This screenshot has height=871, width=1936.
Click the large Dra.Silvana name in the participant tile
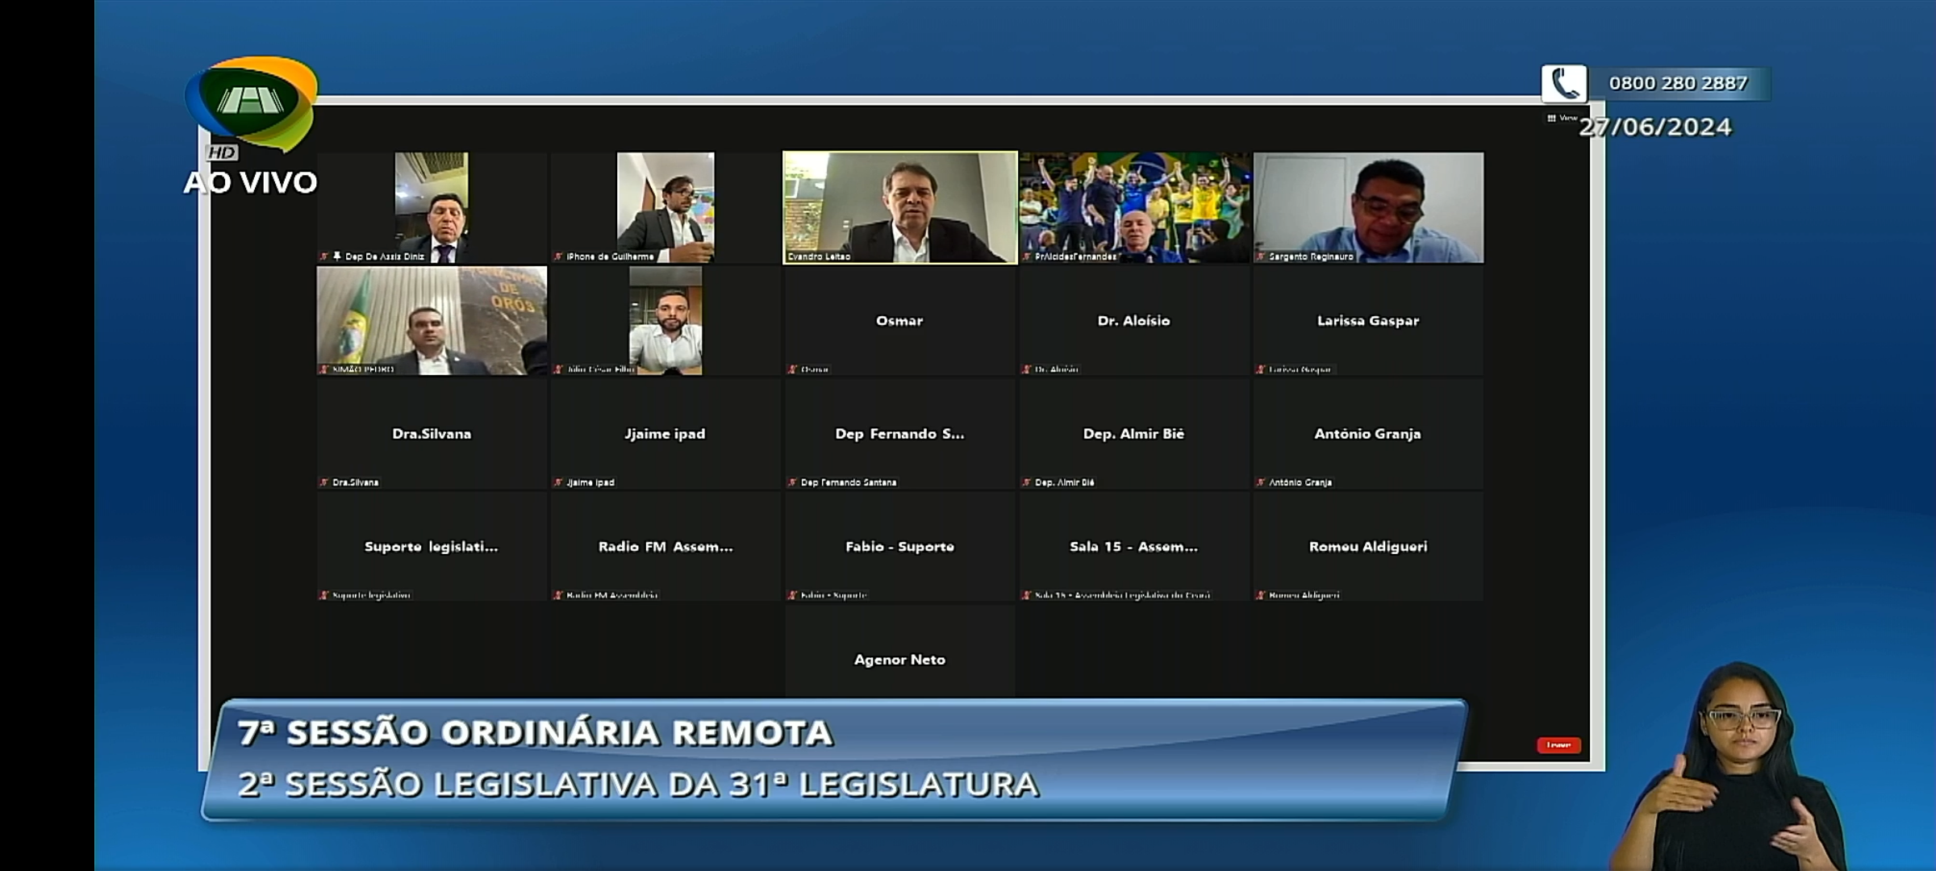coord(432,433)
